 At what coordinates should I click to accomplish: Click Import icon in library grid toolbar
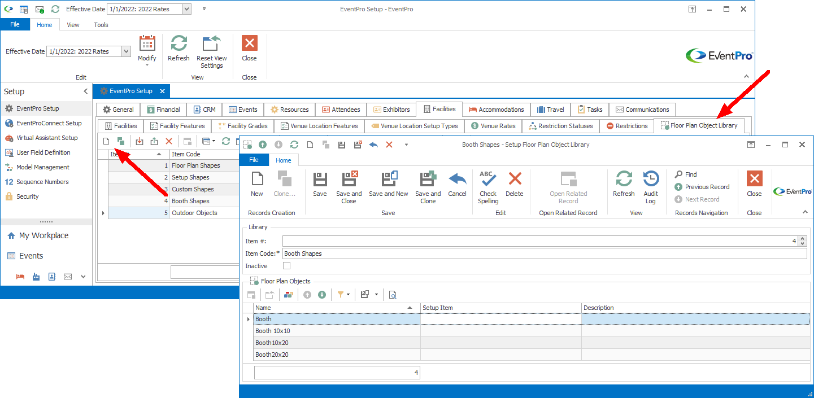(x=140, y=141)
